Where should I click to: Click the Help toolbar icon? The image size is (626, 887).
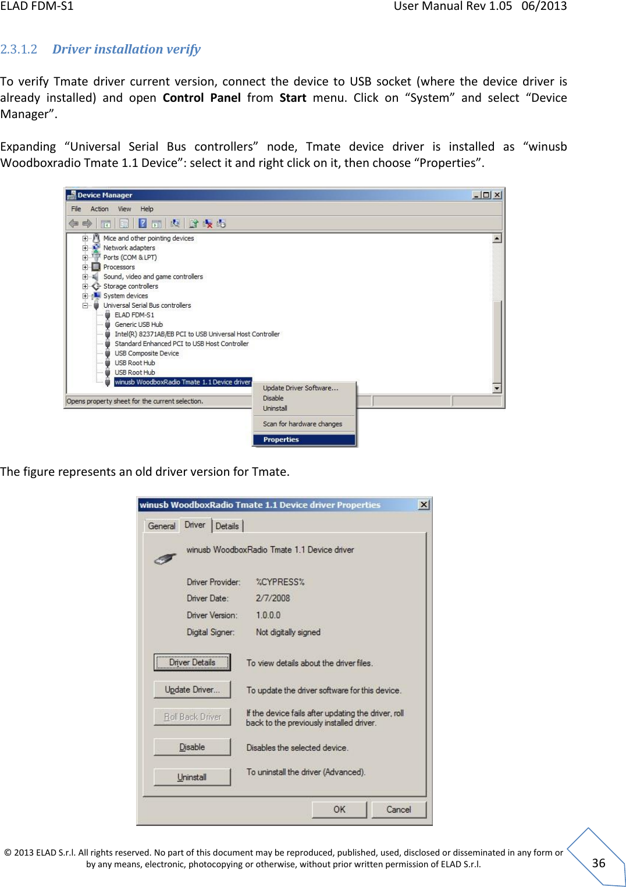pyautogui.click(x=144, y=223)
